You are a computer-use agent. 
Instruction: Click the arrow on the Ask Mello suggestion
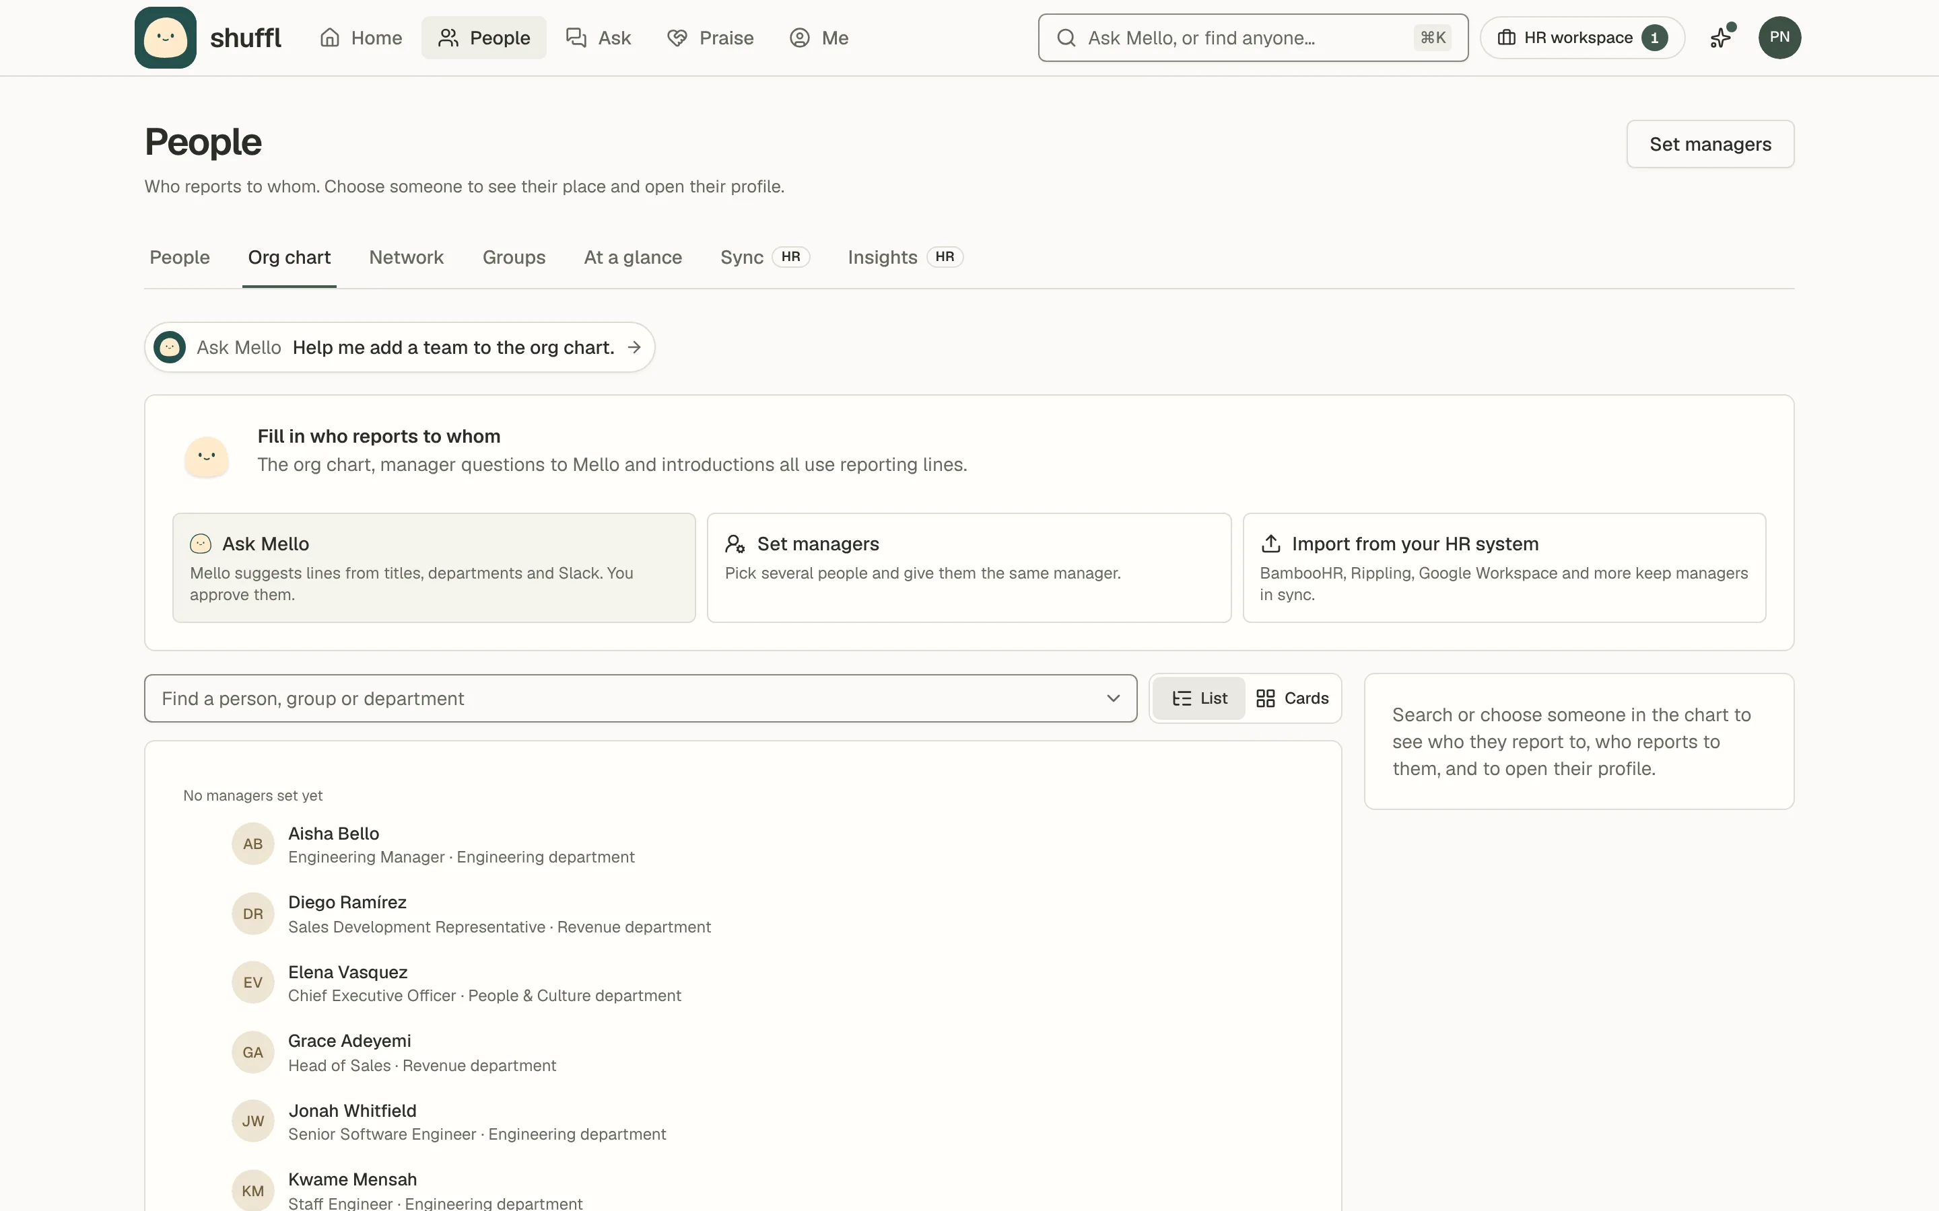[634, 346]
